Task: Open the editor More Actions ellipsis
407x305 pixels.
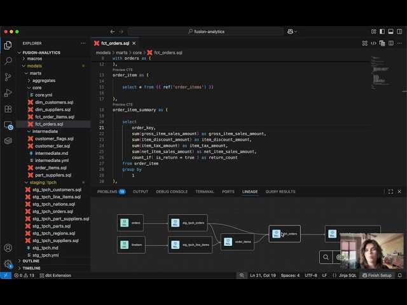Action: (399, 43)
